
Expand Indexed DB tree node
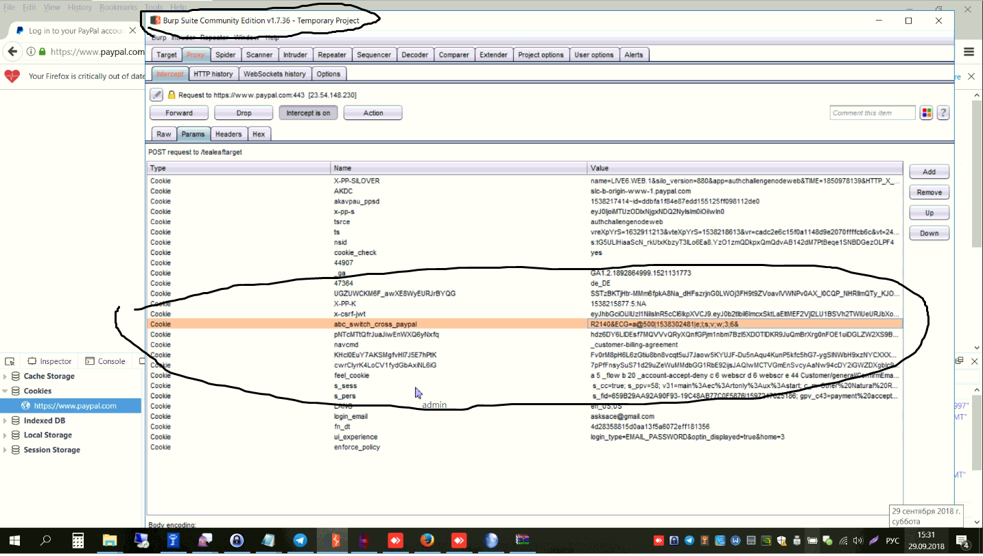pyautogui.click(x=5, y=420)
